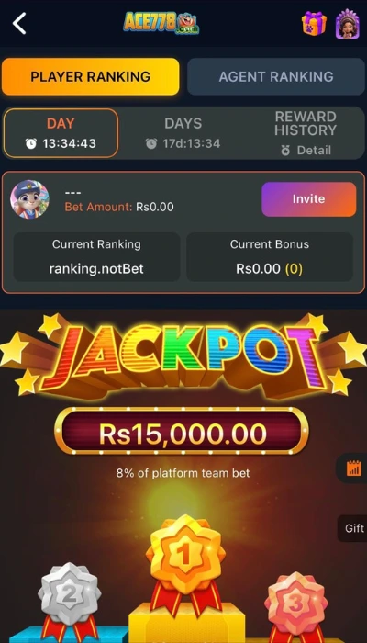Click the rabbit player avatar
367x643 pixels.
click(29, 199)
